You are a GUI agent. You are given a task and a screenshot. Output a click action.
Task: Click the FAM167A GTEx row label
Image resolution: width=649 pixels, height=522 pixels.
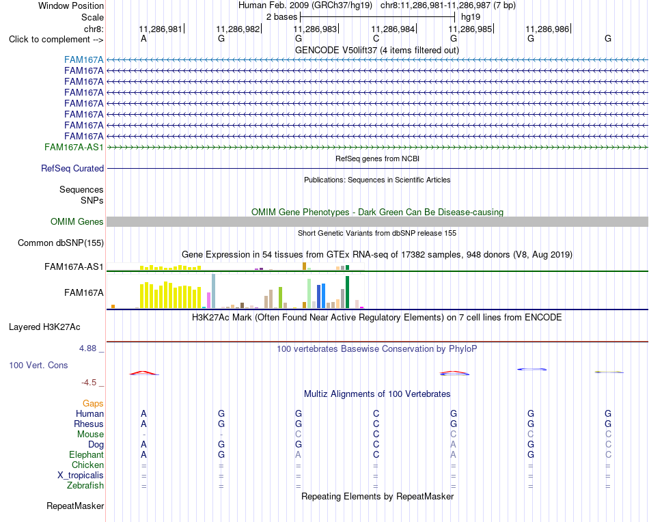(83, 292)
